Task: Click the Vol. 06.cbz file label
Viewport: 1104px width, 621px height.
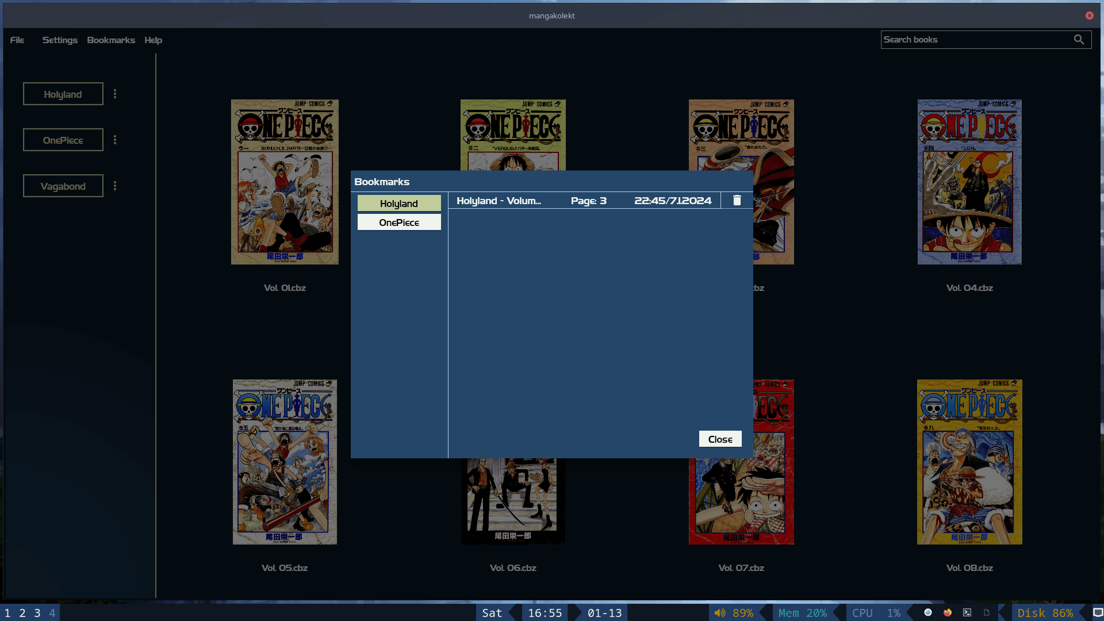Action: coord(513,568)
